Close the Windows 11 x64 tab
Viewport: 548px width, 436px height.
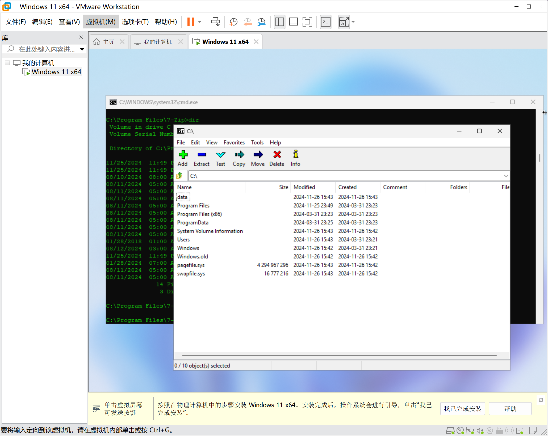(x=256, y=42)
